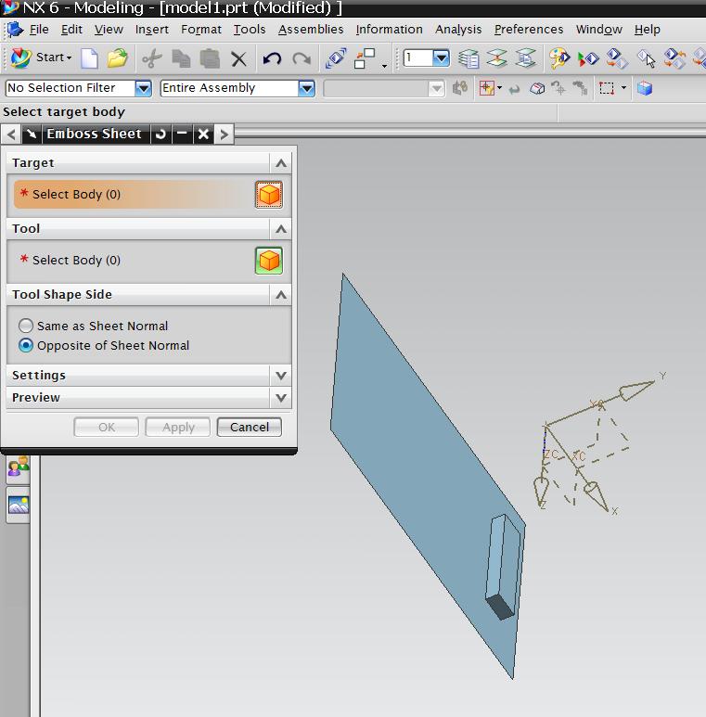Expand the Preview section
Viewport: 706px width, 717px height.
point(281,398)
